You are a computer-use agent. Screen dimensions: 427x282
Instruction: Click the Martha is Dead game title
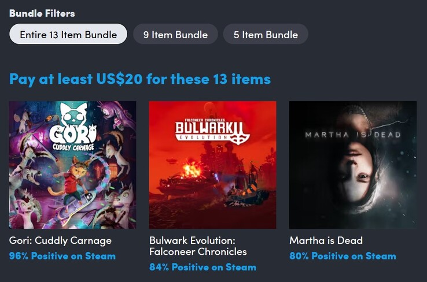[326, 240]
